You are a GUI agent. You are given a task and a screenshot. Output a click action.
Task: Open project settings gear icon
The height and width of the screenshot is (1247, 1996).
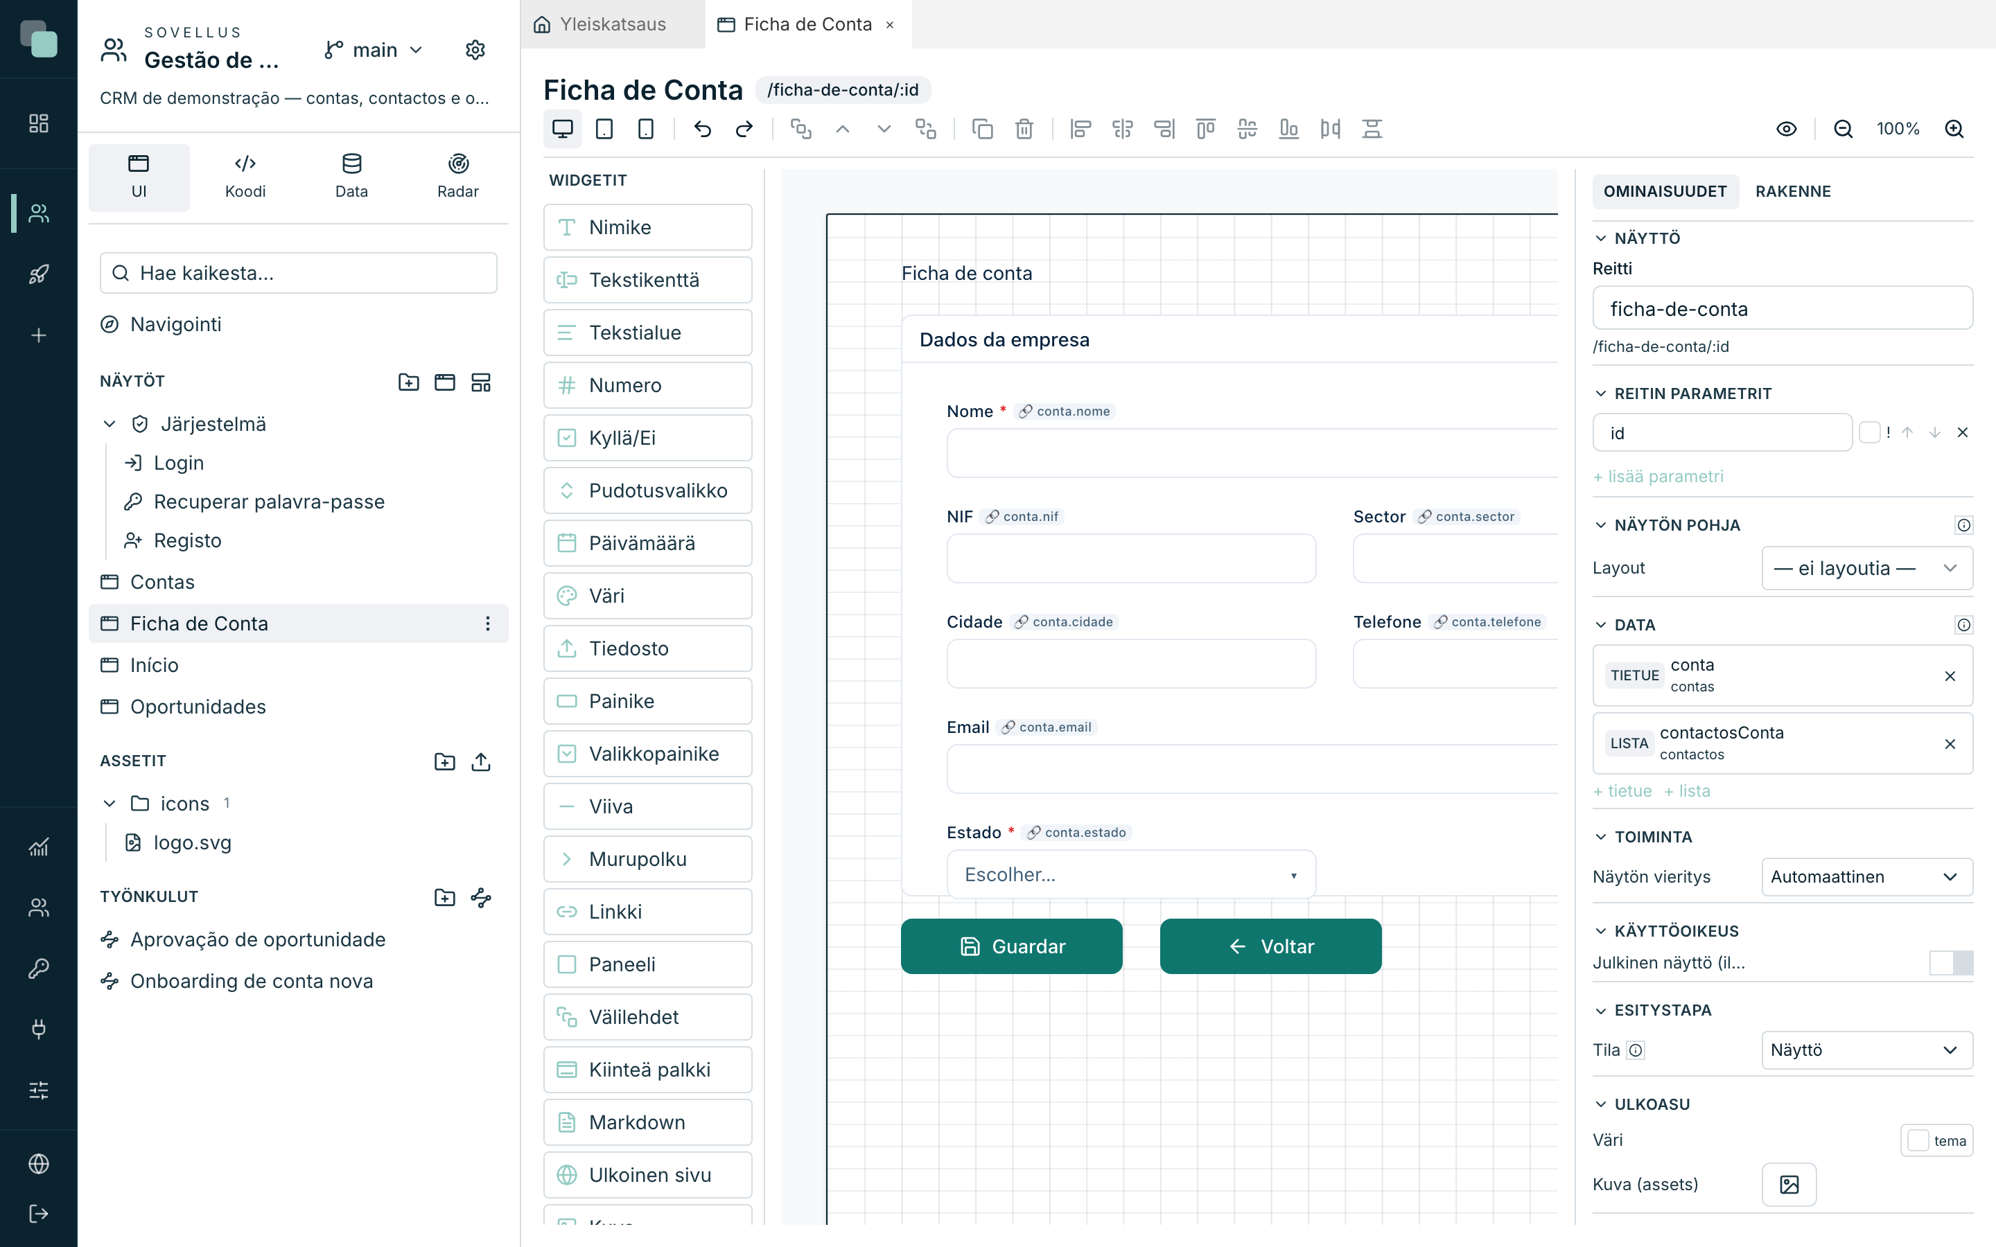pyautogui.click(x=475, y=49)
